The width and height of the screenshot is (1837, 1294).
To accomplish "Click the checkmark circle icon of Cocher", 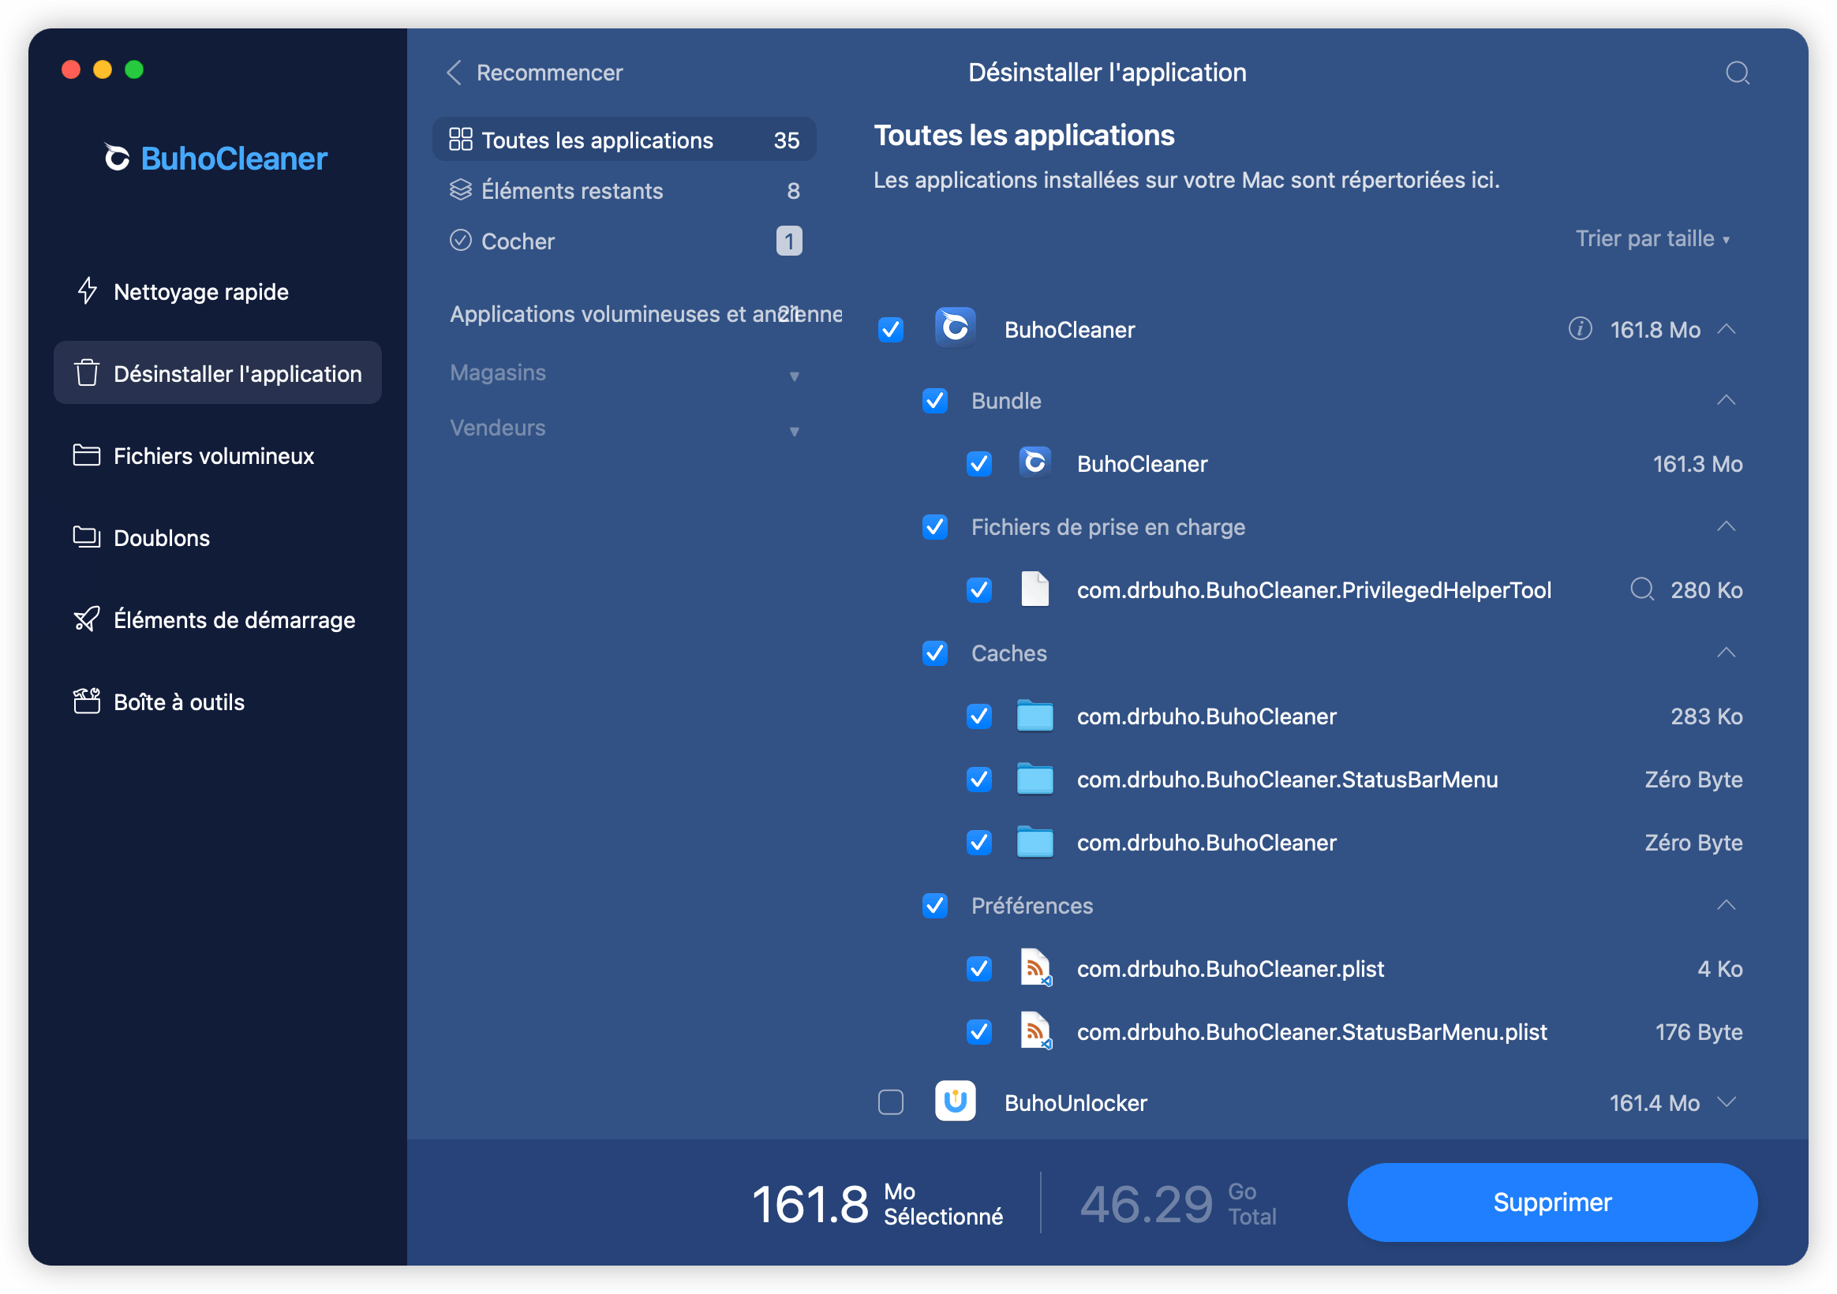I will tap(460, 240).
